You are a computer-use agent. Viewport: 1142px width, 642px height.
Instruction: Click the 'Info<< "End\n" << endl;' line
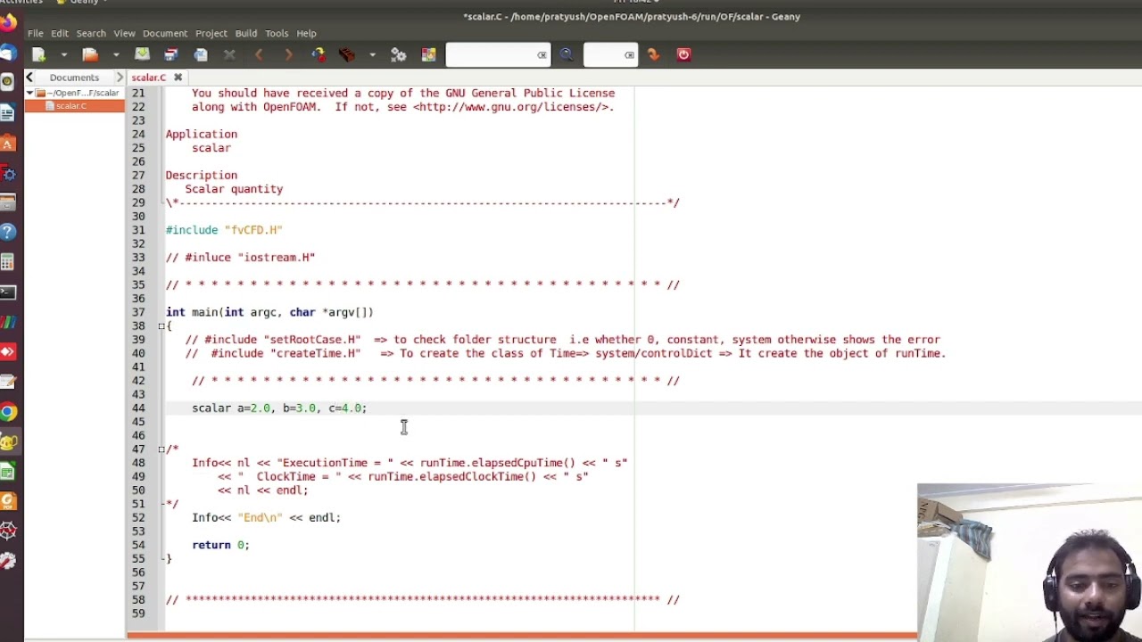pos(266,517)
